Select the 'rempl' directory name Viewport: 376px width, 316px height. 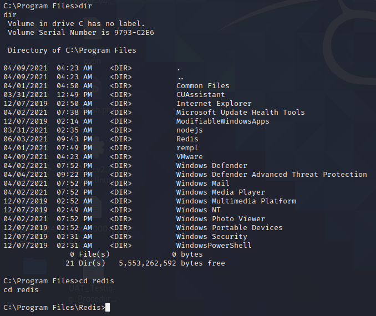187,148
